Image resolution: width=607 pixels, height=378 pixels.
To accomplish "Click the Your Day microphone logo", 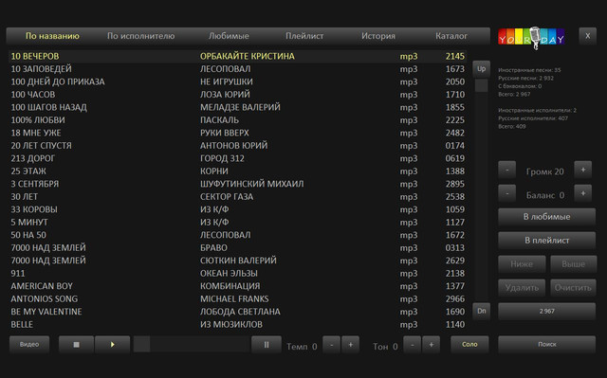I will click(531, 37).
